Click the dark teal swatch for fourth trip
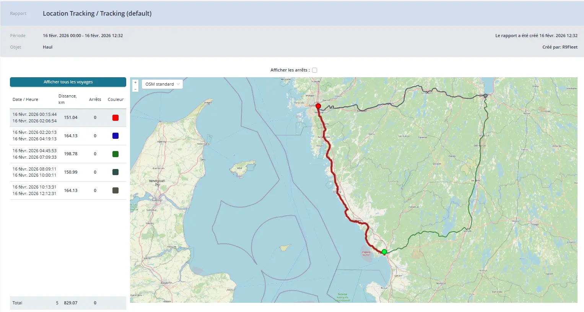Screen dimensions: 584x312 tap(115, 172)
